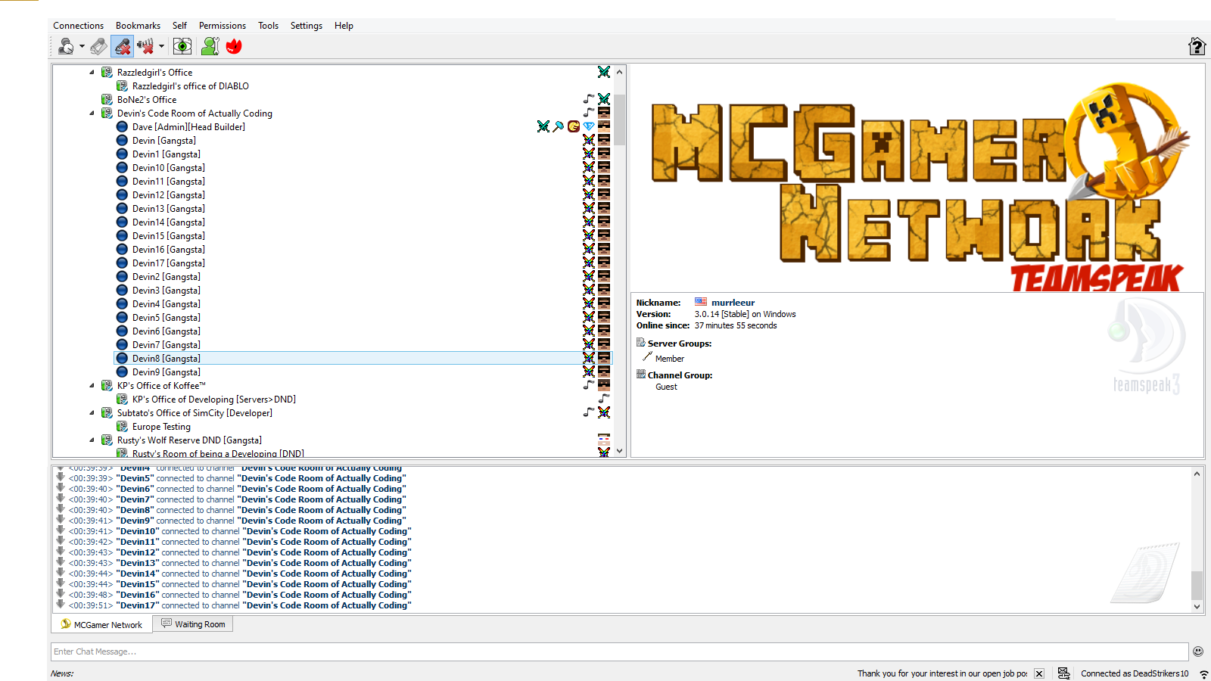The height and width of the screenshot is (681, 1211).
Task: Select Europe Testing channel
Action: click(161, 427)
